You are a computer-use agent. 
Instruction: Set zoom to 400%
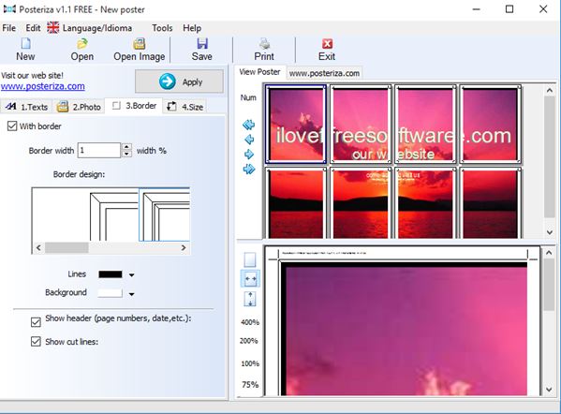click(x=250, y=322)
